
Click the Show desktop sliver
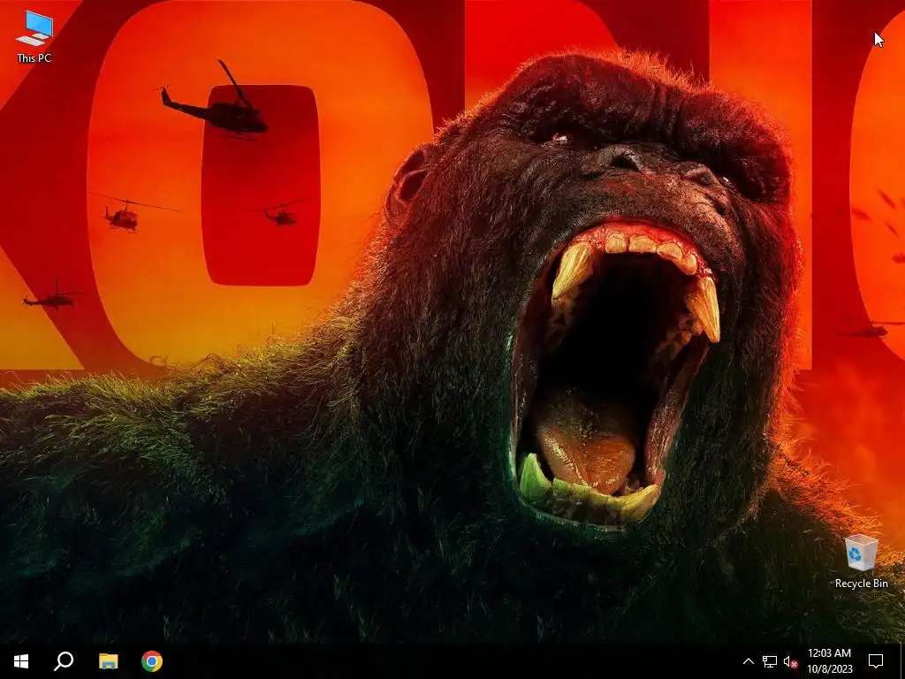click(902, 661)
